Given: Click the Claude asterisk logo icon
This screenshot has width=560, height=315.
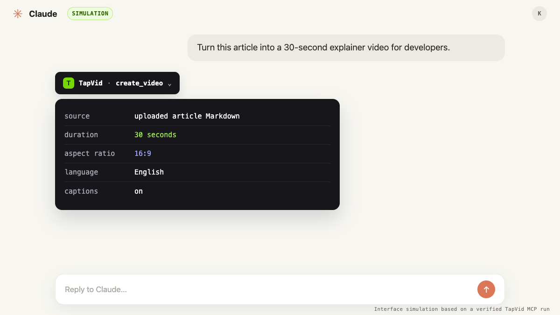Looking at the screenshot, I should 18,14.
